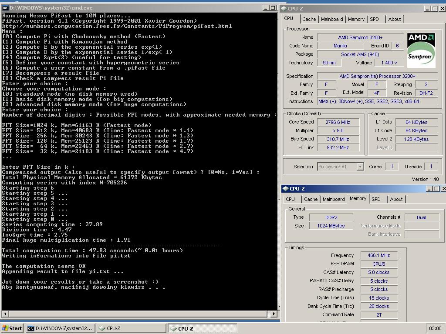Select Memory tab in lower CPU-Z
The width and height of the screenshot is (446, 334).
pyautogui.click(x=358, y=198)
